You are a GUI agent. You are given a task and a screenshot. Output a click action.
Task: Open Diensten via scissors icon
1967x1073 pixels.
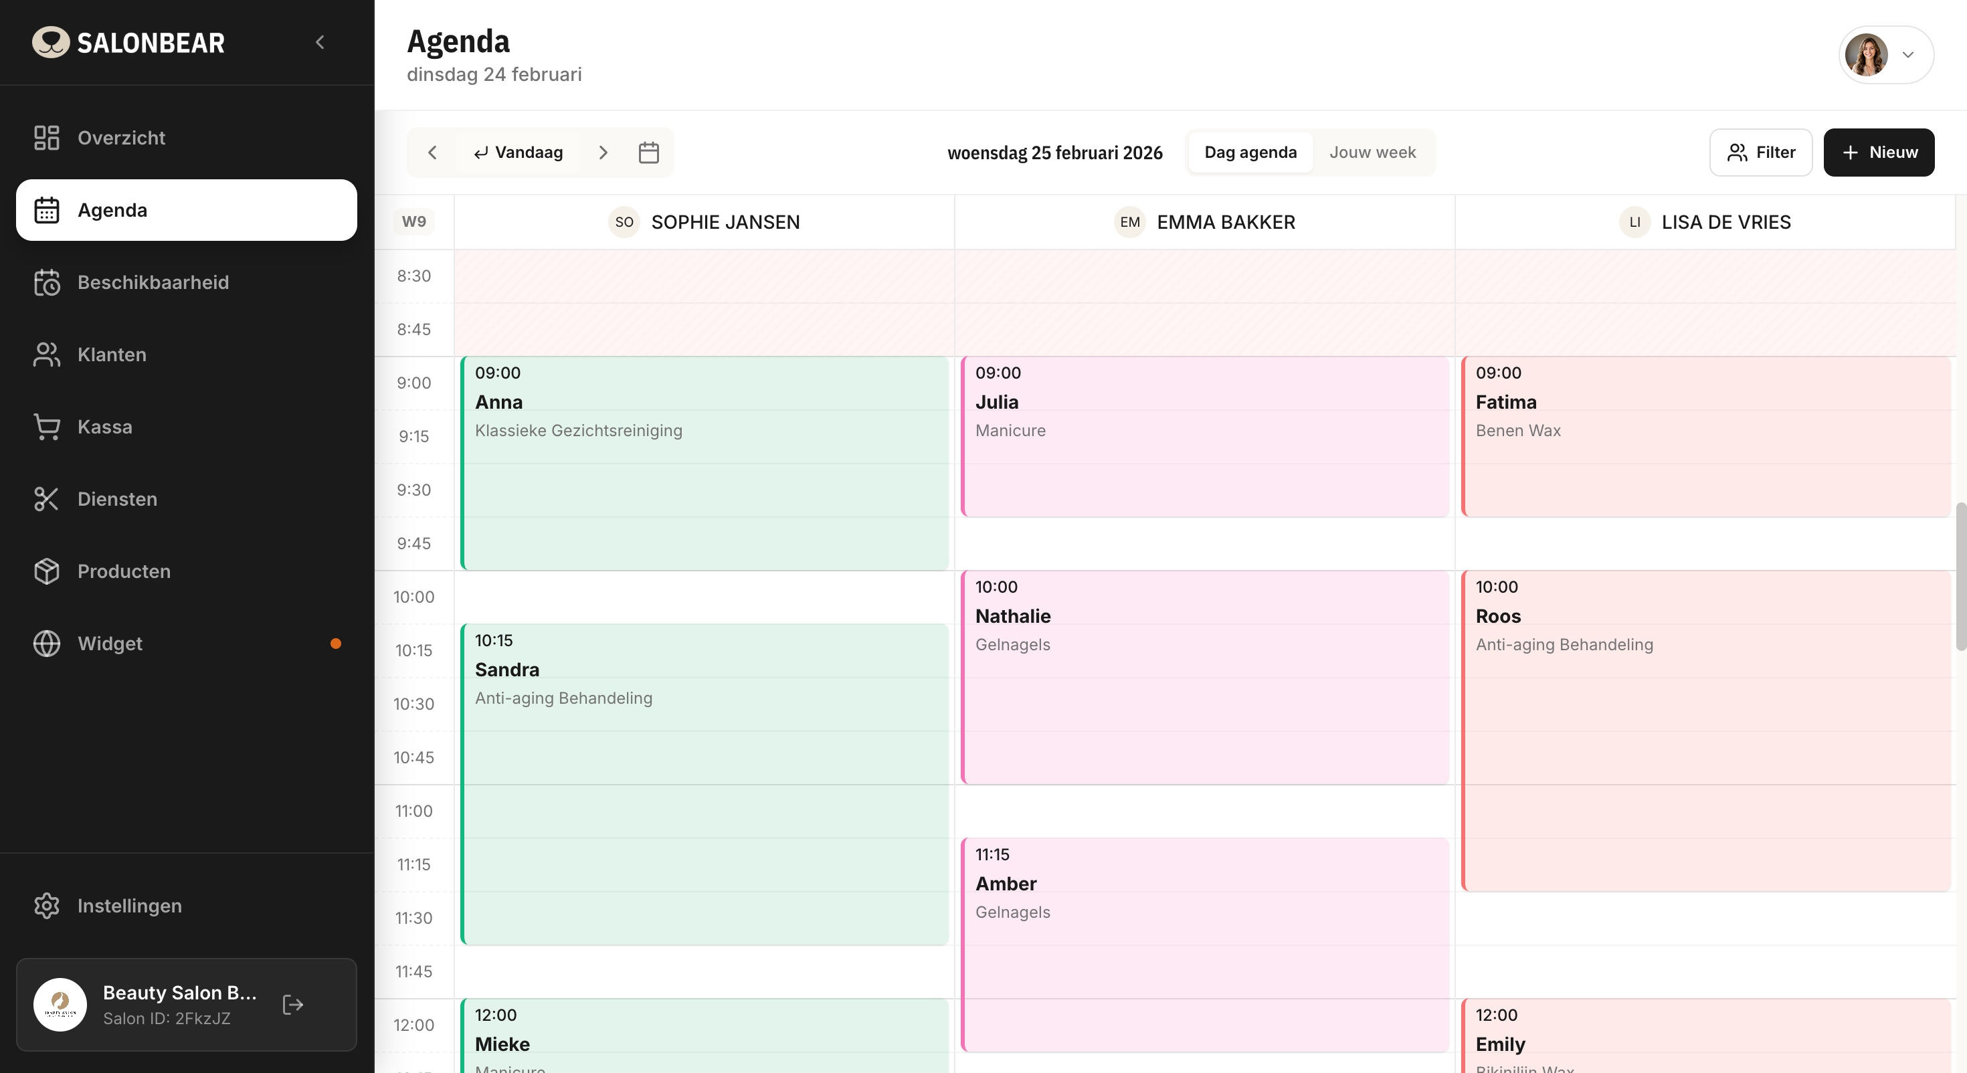coord(47,498)
